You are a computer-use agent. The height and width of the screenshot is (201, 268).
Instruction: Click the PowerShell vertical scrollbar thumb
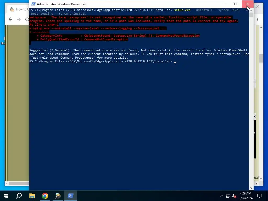coord(251,15)
